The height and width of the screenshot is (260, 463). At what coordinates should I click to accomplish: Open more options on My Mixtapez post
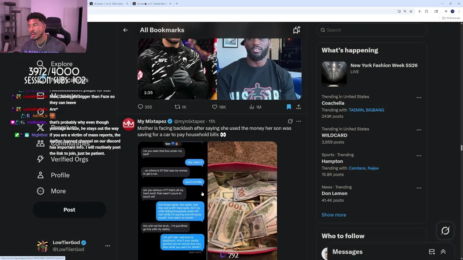(x=298, y=121)
